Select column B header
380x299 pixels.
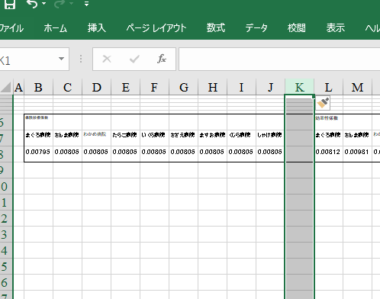point(38,88)
